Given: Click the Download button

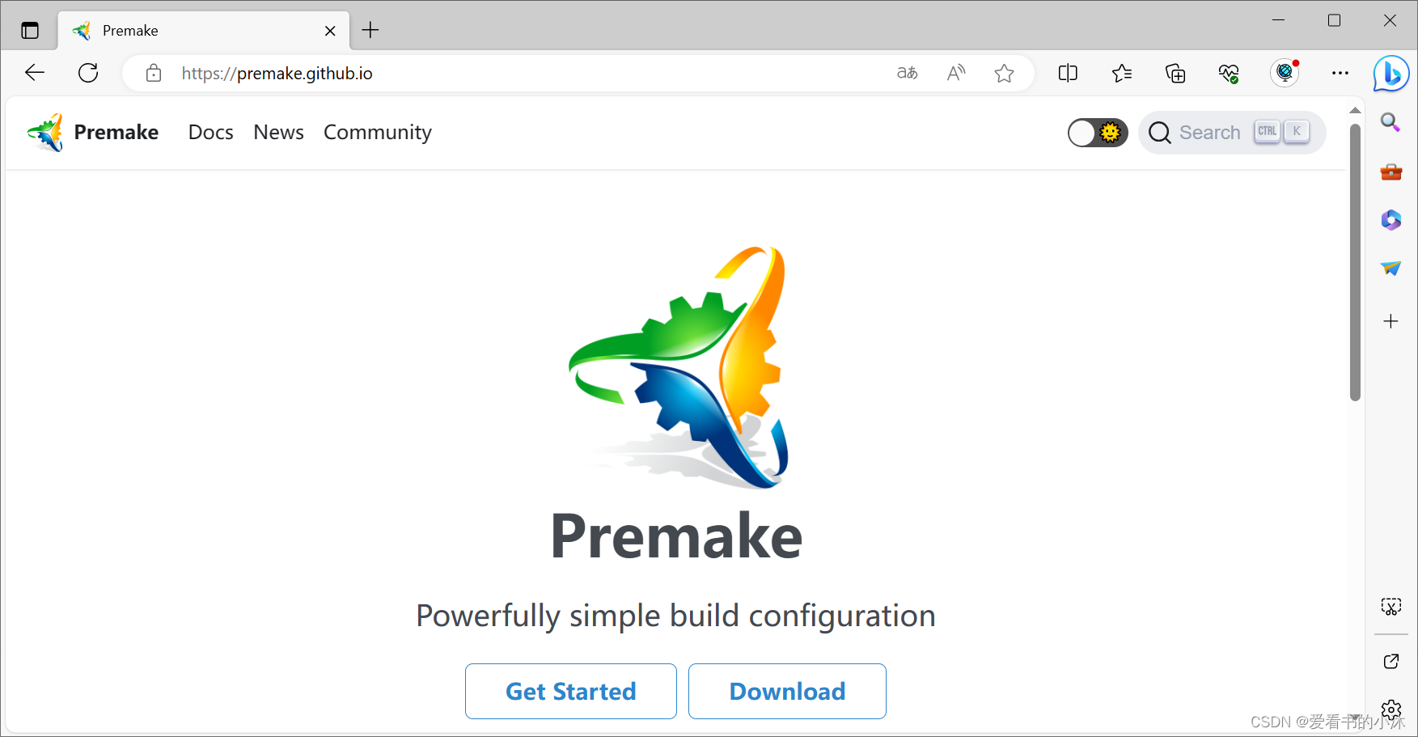Looking at the screenshot, I should pyautogui.click(x=787, y=692).
